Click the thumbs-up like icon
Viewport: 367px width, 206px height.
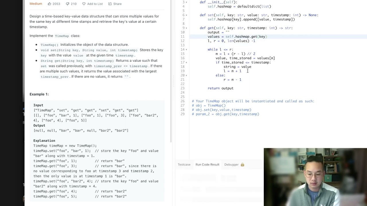[x=49, y=4]
